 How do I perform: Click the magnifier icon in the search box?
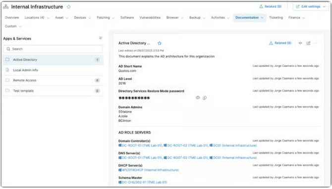(x=8, y=49)
